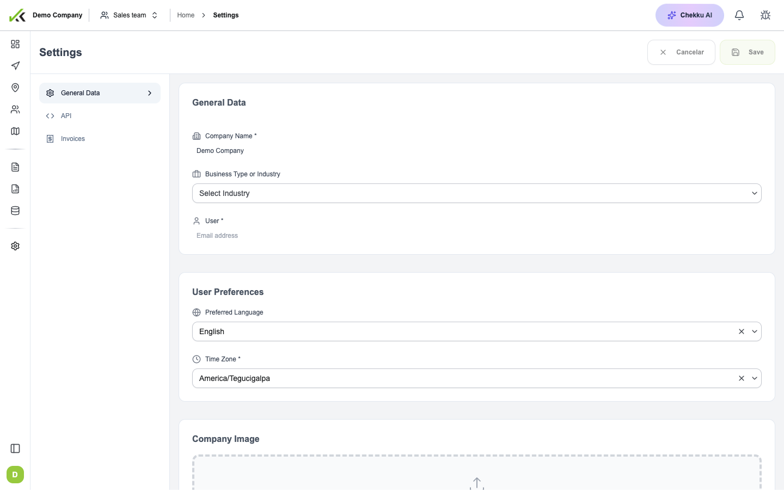Click the upload arrow in Company Image area
This screenshot has height=492, width=784.
(x=477, y=483)
